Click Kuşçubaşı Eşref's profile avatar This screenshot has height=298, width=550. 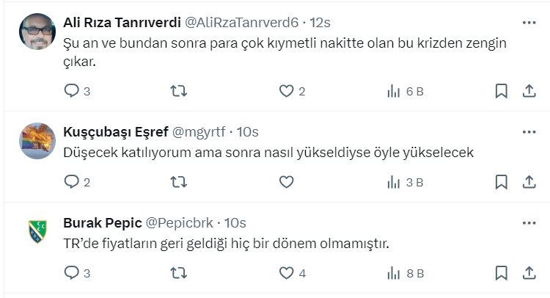37,141
